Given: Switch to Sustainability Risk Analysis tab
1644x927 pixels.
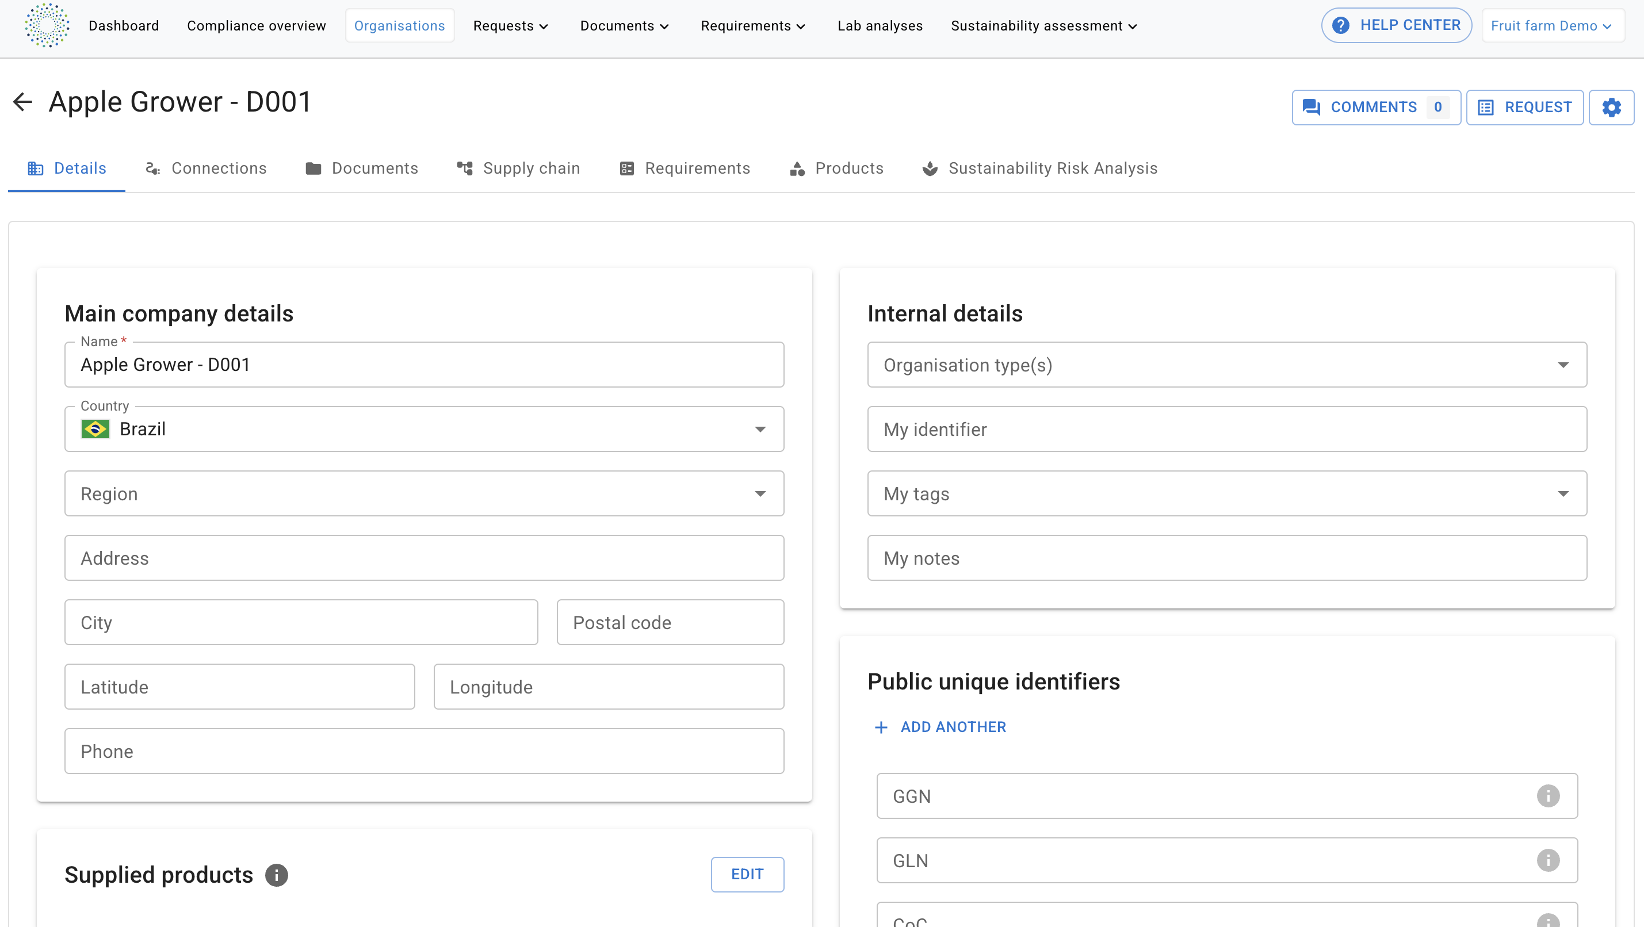Looking at the screenshot, I should pos(1039,168).
